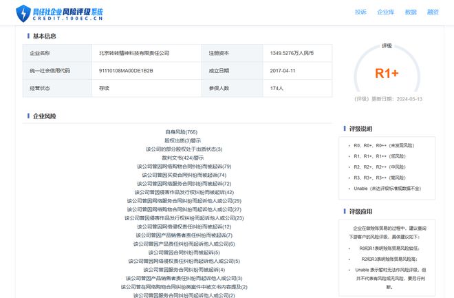Click the 评级说明 section heading
The height and width of the screenshot is (298, 454).
(x=360, y=129)
